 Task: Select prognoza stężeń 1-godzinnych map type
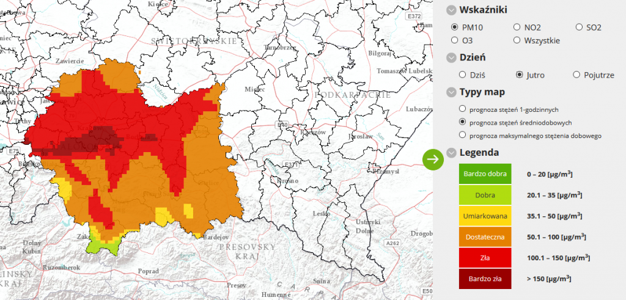[462, 109]
